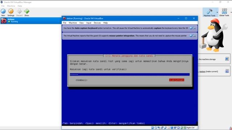Click the red <Lanjutkan> continue button
Viewport: 232px width, 130px height.
(x=177, y=80)
